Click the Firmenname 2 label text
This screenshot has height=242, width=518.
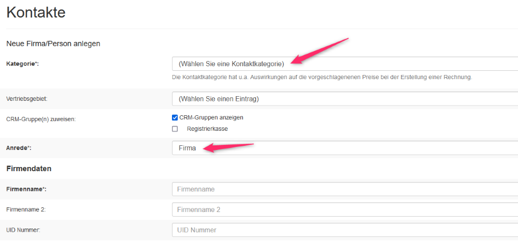[x=26, y=209]
